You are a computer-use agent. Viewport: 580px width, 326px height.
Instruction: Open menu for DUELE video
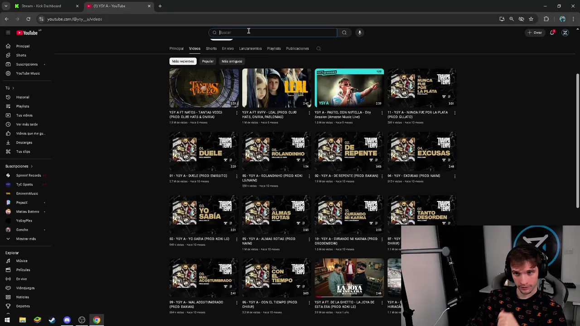point(237,176)
